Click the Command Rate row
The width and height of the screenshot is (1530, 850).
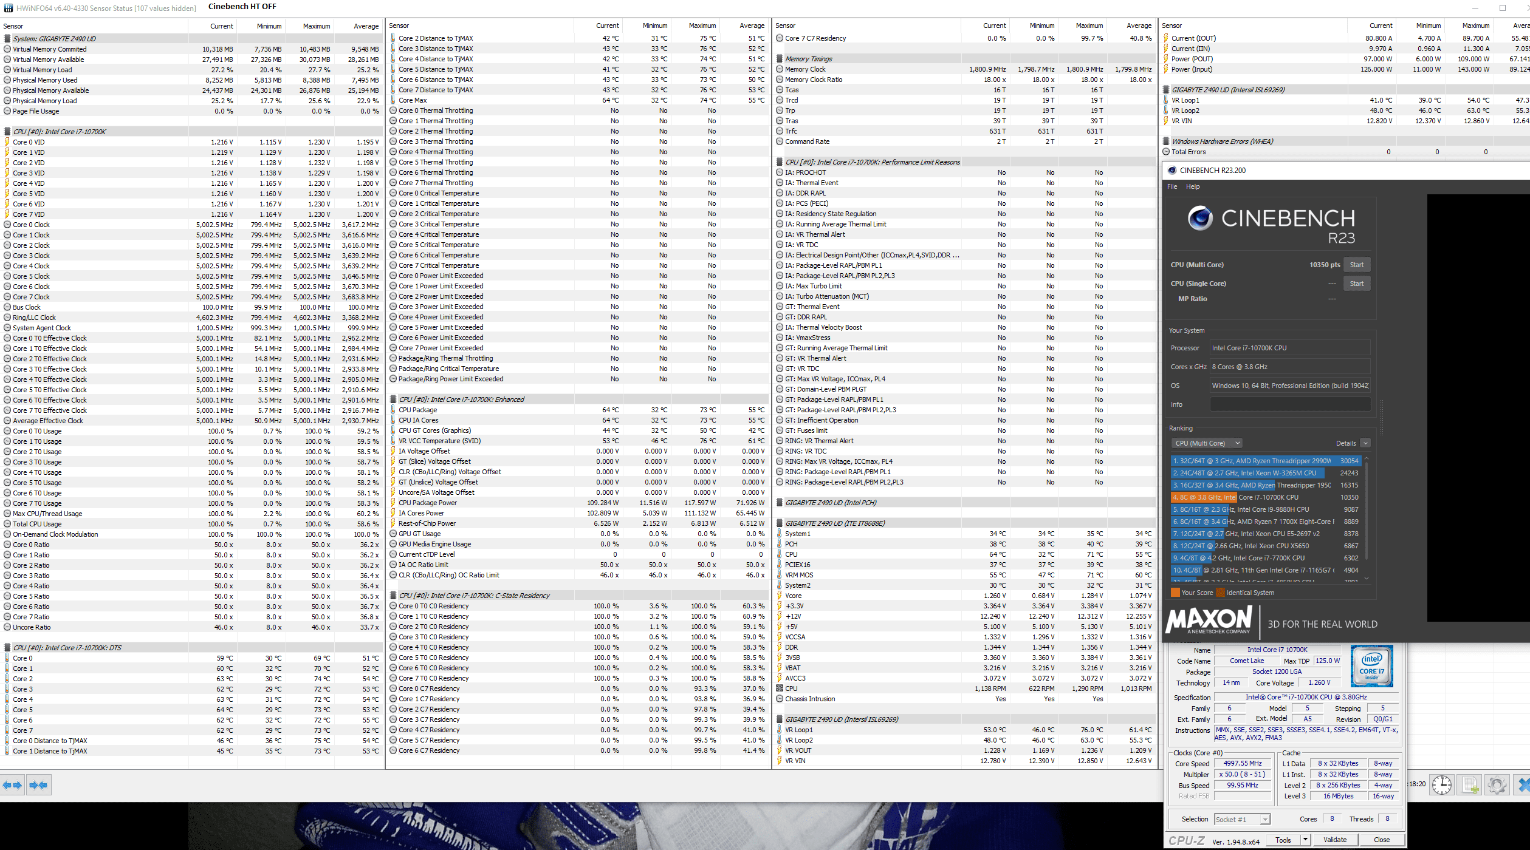click(x=965, y=141)
